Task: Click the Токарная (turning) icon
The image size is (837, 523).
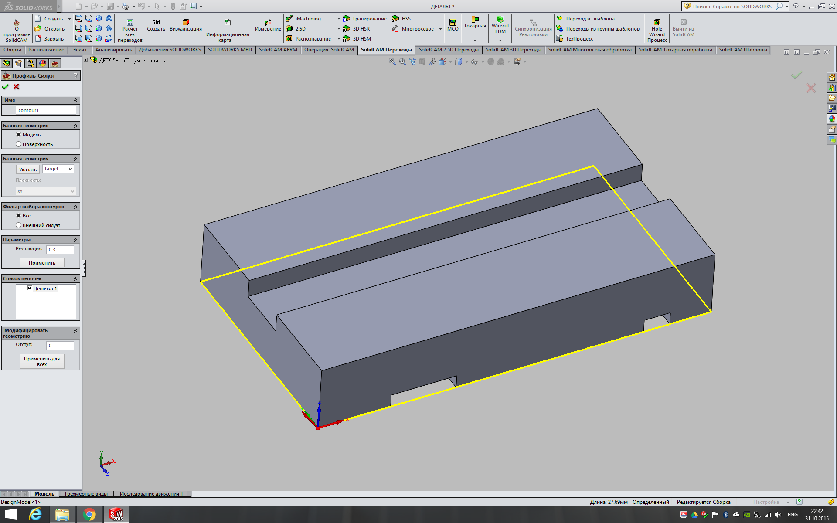Action: (475, 19)
